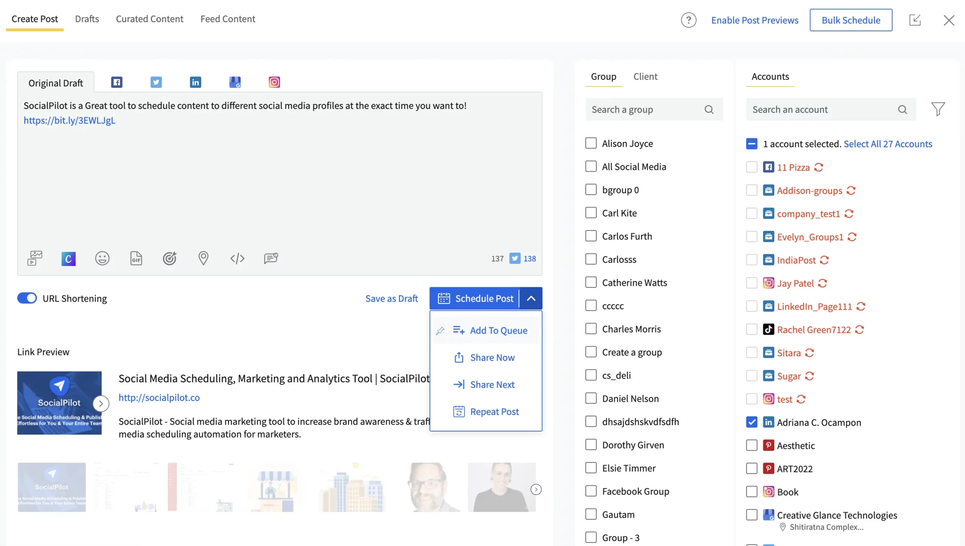Show next link preview image arrow
The height and width of the screenshot is (546, 965).
tap(101, 404)
